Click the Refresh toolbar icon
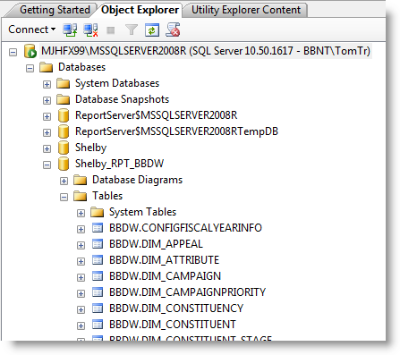Screen dimensions: 400x355 [152, 30]
